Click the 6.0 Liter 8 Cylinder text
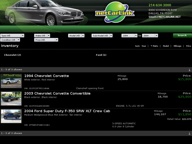Viewport: 192px width, 144px height. click(x=123, y=127)
